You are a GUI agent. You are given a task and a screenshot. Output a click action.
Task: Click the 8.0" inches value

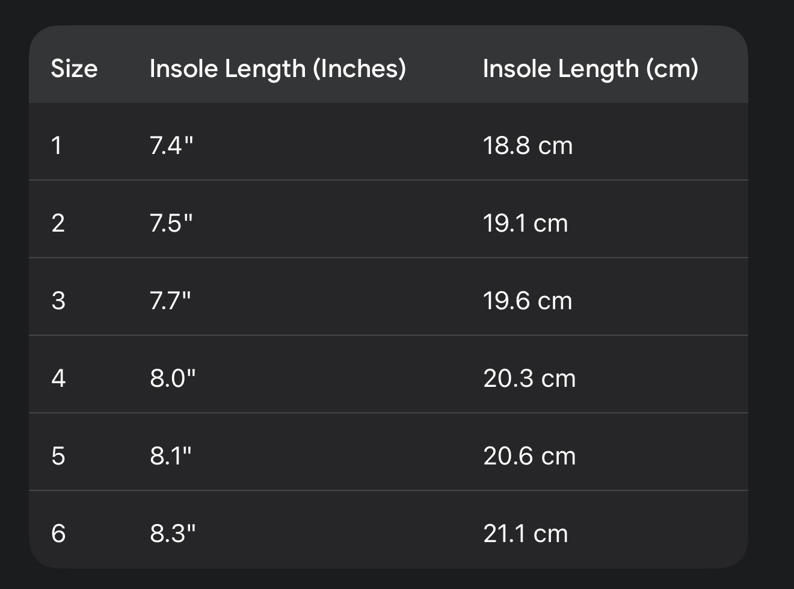pyautogui.click(x=173, y=378)
